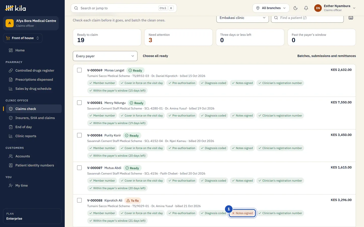Click the Controlled drugs register pill icon
The image size is (364, 227).
click(x=11, y=70)
